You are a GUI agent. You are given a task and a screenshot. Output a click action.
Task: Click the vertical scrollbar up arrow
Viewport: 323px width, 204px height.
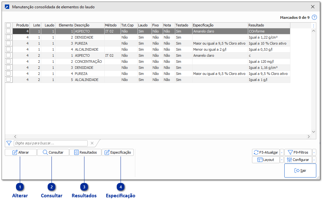(313, 31)
